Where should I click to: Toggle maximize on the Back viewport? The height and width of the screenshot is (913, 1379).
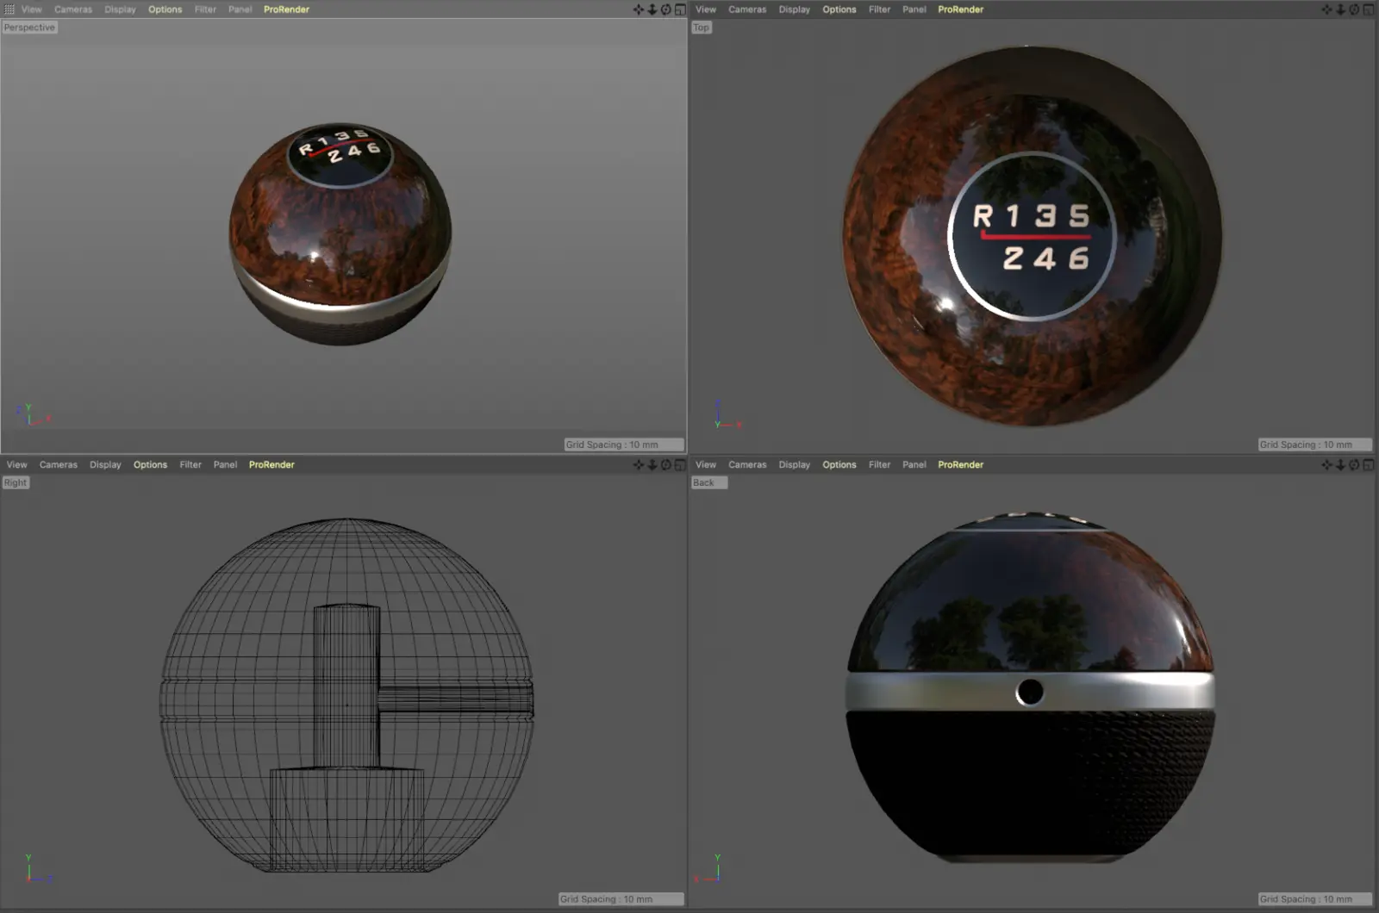(x=1368, y=465)
